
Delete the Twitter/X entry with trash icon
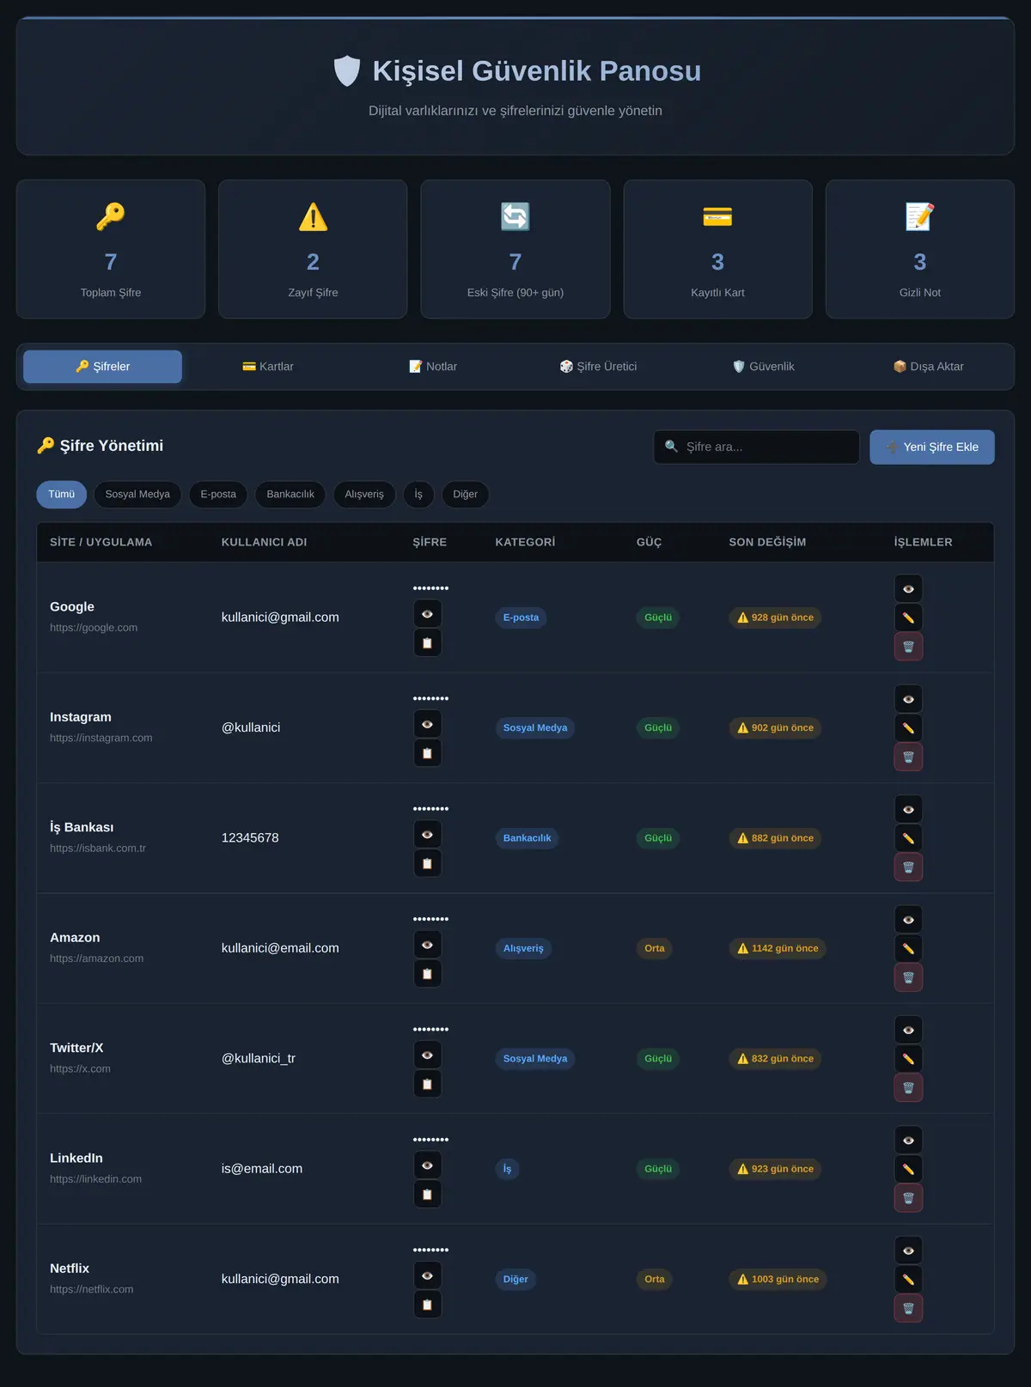908,1087
